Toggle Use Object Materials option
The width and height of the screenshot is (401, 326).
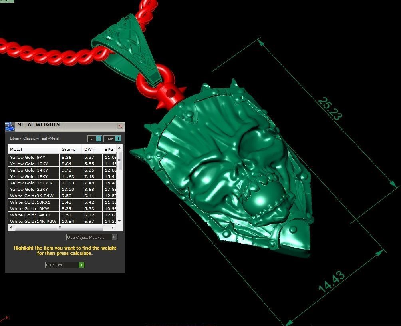[x=92, y=237]
